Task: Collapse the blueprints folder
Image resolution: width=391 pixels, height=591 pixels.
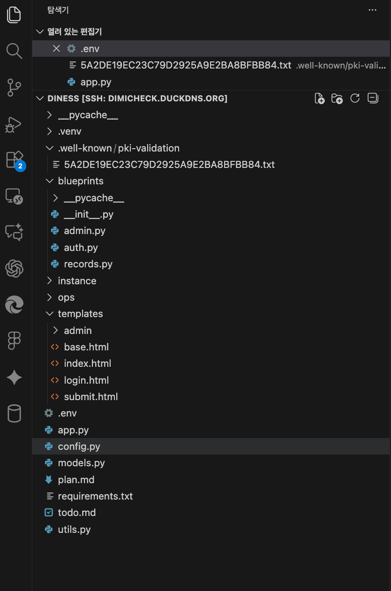Action: (81, 181)
